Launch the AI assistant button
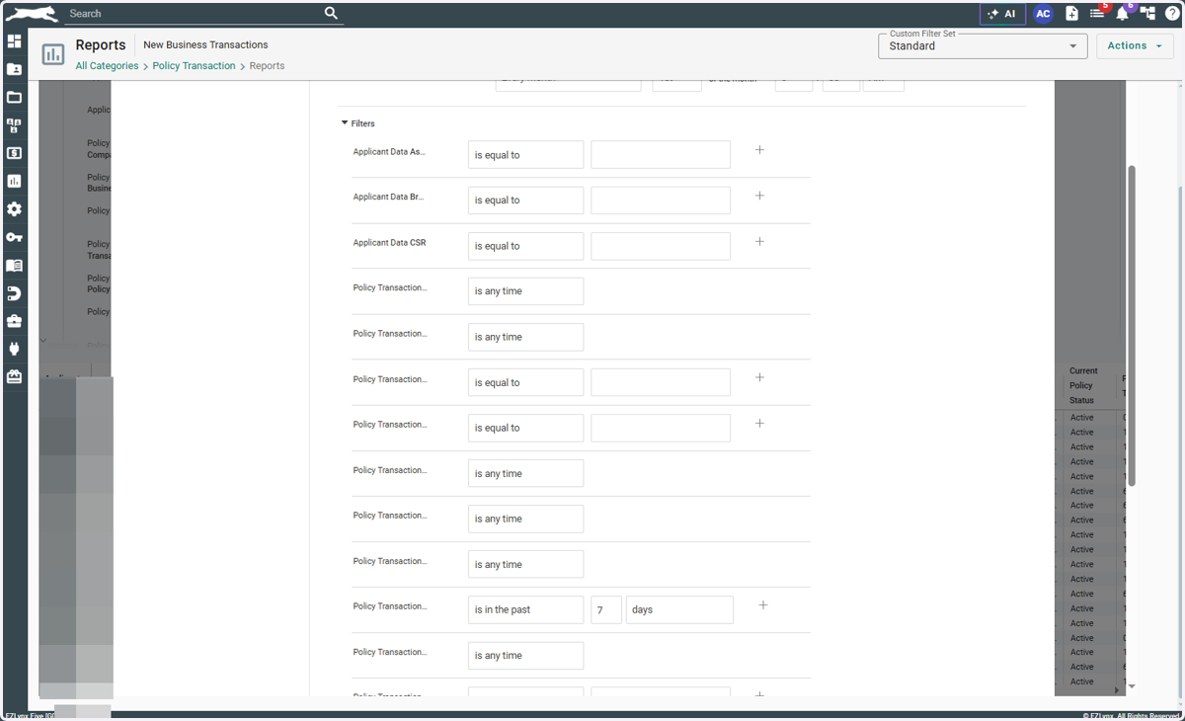 pos(1002,14)
